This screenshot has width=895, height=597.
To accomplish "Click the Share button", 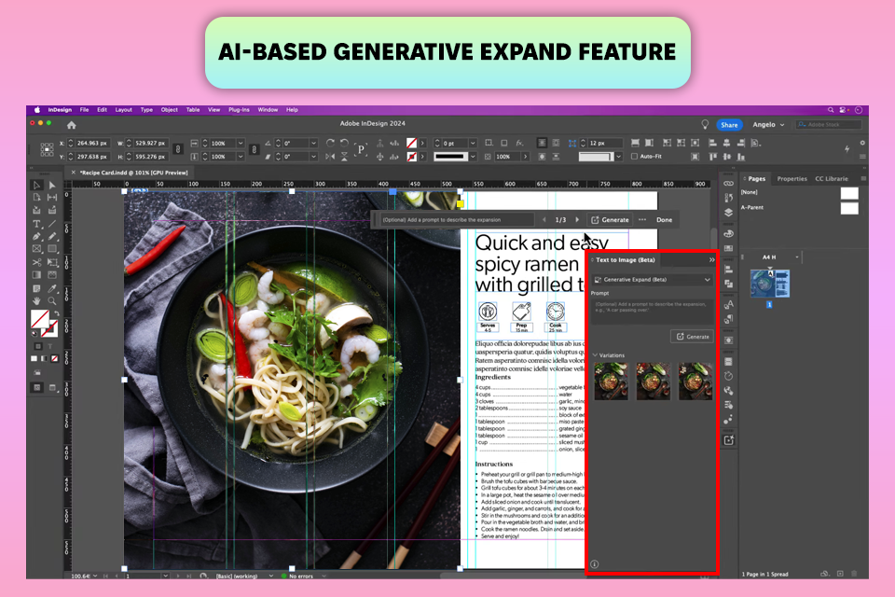I will [729, 125].
